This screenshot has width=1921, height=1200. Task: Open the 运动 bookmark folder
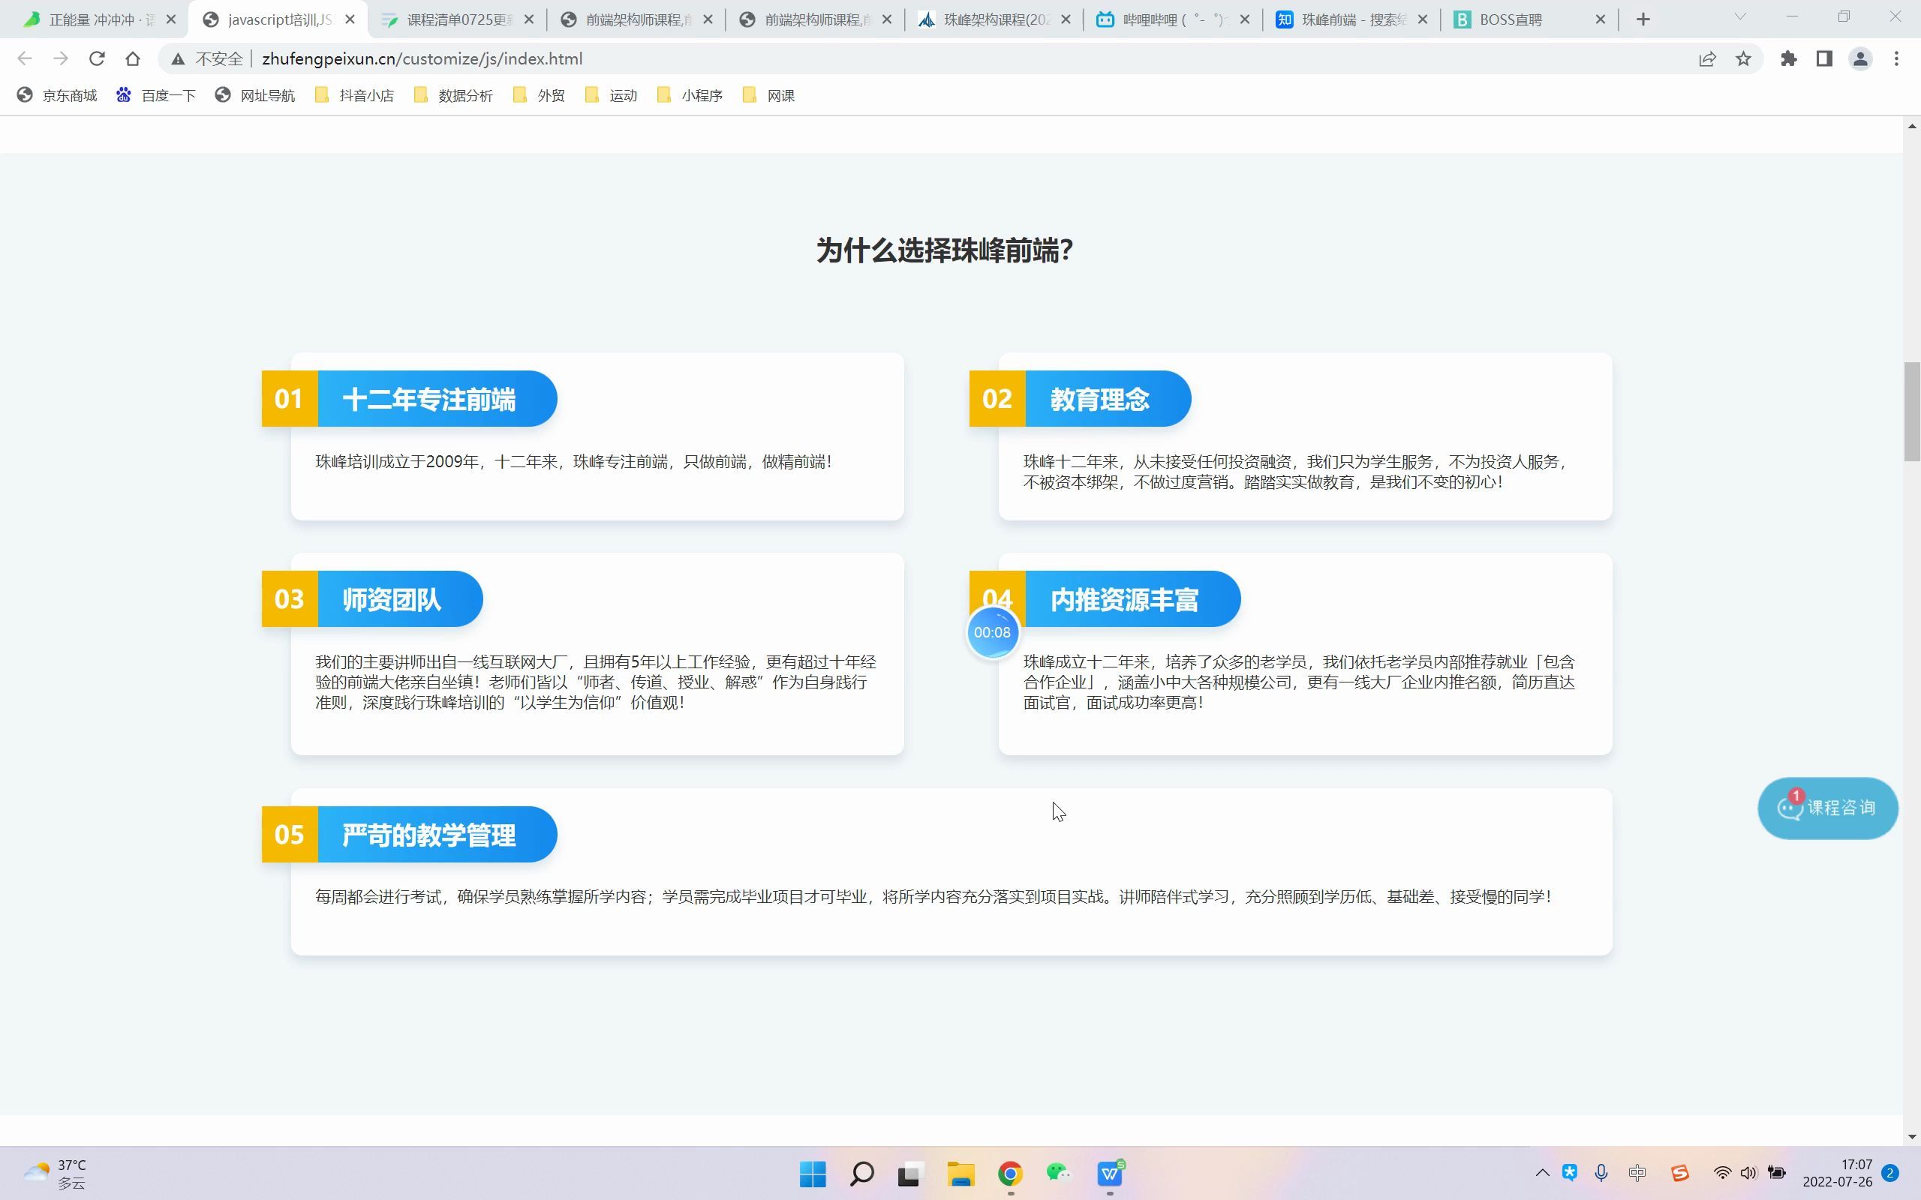[612, 95]
